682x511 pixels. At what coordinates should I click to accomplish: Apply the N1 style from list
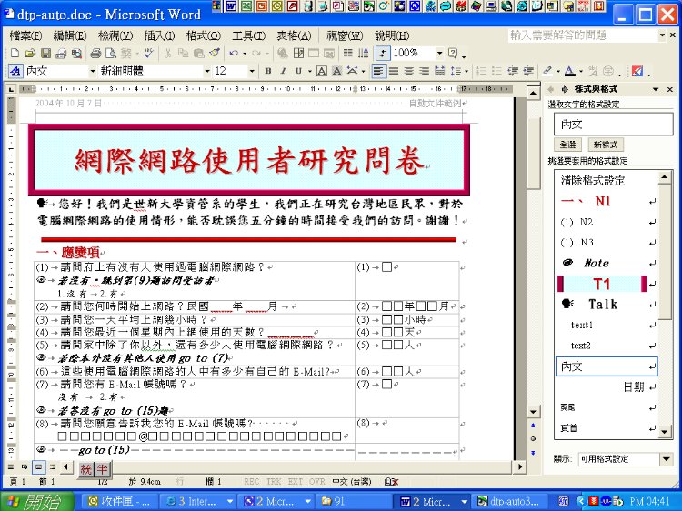607,201
